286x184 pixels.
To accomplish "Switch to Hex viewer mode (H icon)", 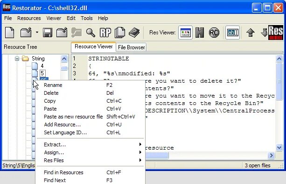I will [x=200, y=33].
